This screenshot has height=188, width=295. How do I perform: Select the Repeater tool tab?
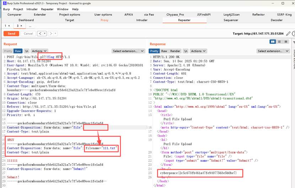pyautogui.click(x=184, y=20)
